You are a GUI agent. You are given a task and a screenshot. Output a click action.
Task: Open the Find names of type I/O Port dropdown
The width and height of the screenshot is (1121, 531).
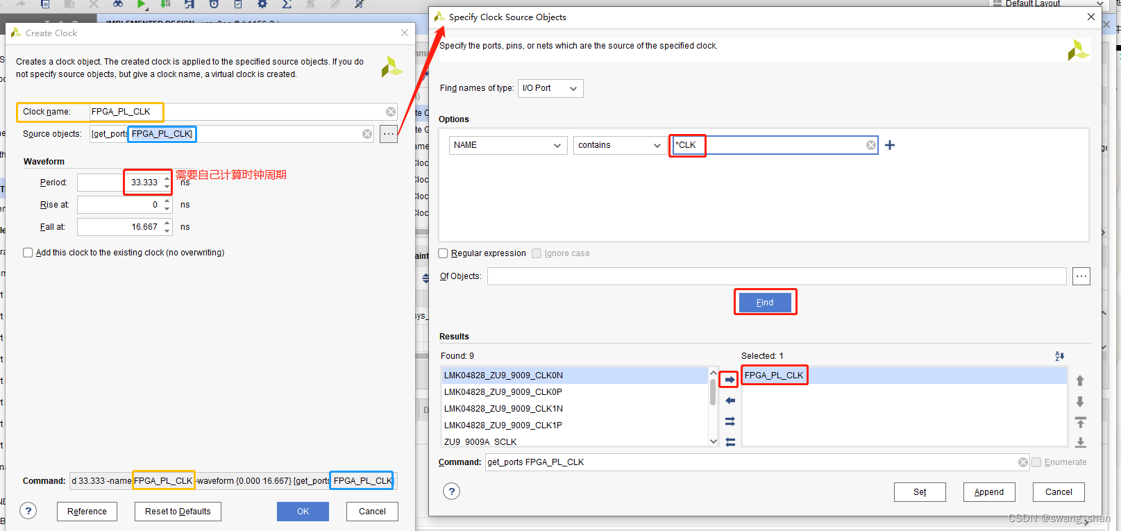point(550,88)
